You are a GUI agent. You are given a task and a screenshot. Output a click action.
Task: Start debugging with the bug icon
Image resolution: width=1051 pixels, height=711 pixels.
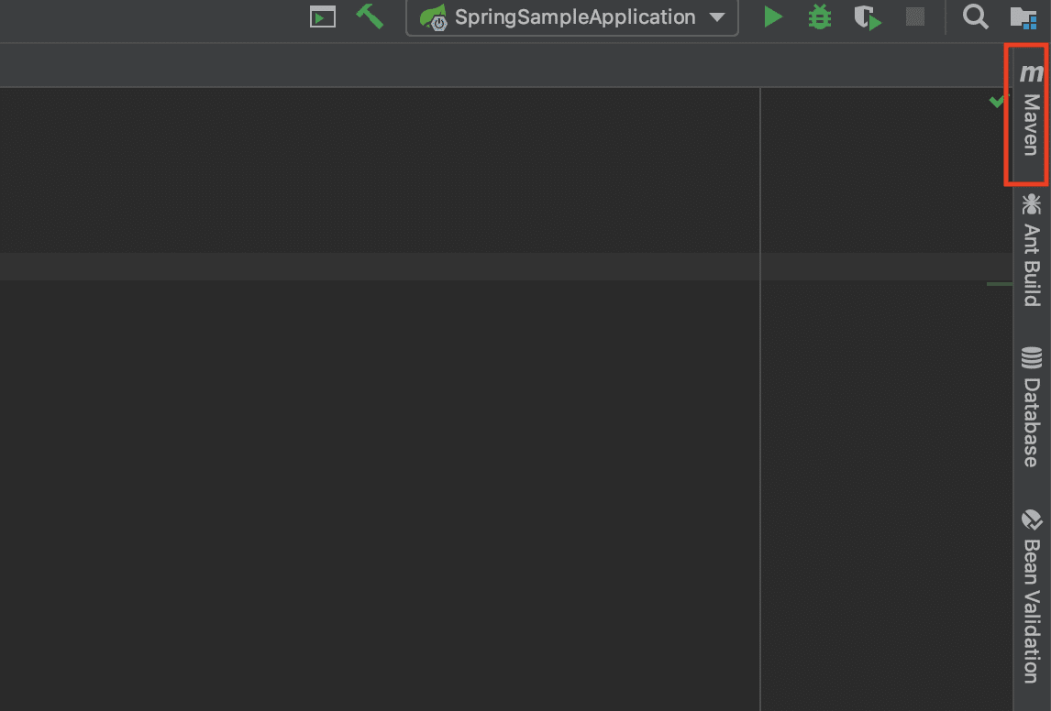(819, 16)
